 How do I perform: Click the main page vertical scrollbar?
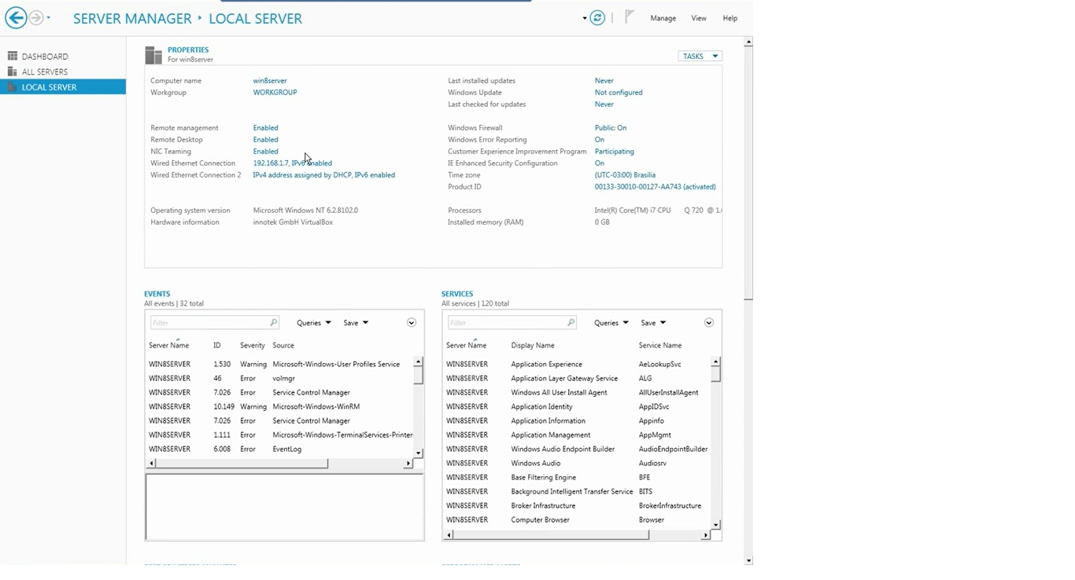(748, 300)
